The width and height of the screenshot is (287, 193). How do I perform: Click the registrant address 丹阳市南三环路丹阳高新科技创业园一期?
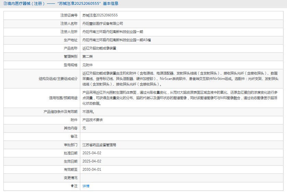pyautogui.click(x=112, y=32)
